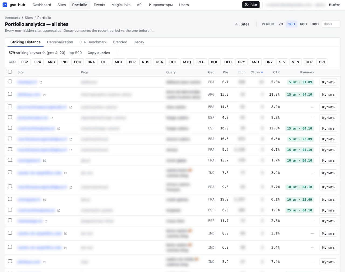Open external link icon in Pos 19.9 row

coord(44,200)
